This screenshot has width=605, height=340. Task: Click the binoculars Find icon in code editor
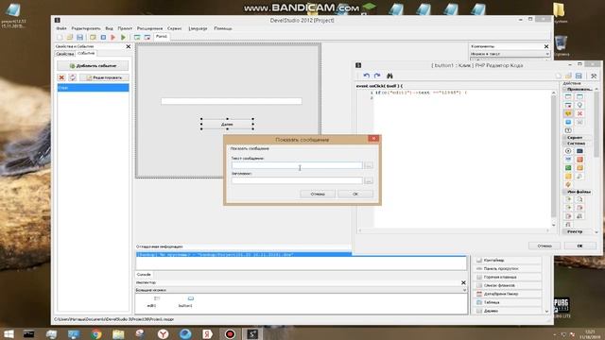[x=389, y=76]
